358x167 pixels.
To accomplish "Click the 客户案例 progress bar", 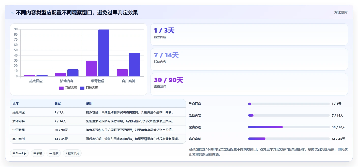I will [x=289, y=139].
